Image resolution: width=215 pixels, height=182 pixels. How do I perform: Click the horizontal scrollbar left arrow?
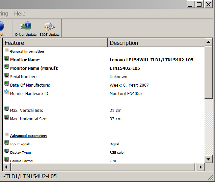tap(6, 167)
